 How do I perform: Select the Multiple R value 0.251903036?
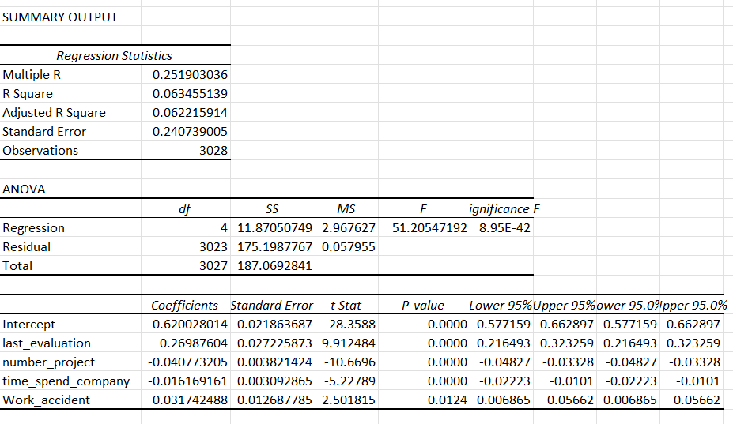pos(190,75)
